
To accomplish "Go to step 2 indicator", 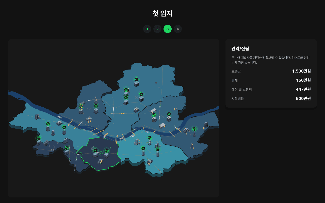I will [157, 29].
